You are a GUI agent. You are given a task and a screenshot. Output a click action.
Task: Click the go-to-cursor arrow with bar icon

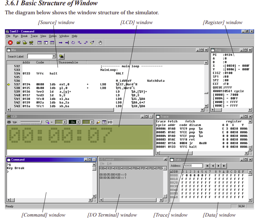[x=67, y=43]
